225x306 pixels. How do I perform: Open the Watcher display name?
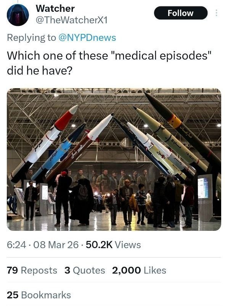55,9
